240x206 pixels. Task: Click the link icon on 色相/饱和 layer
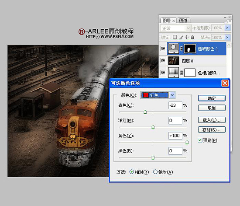click(x=182, y=73)
